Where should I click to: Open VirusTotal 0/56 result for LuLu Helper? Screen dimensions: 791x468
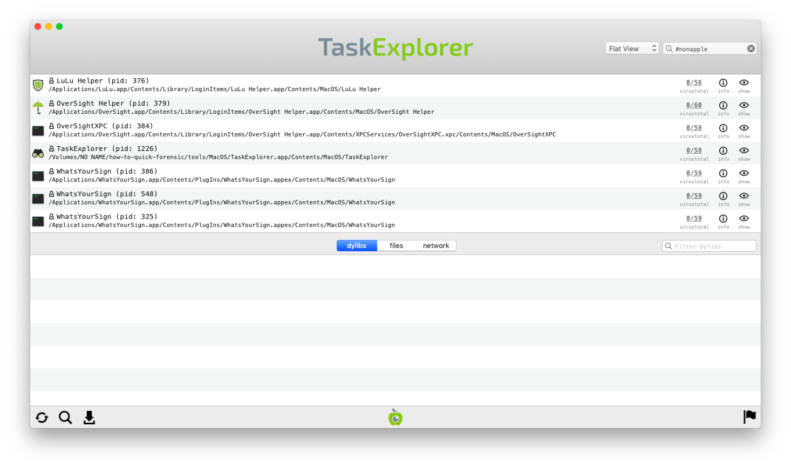tap(694, 82)
